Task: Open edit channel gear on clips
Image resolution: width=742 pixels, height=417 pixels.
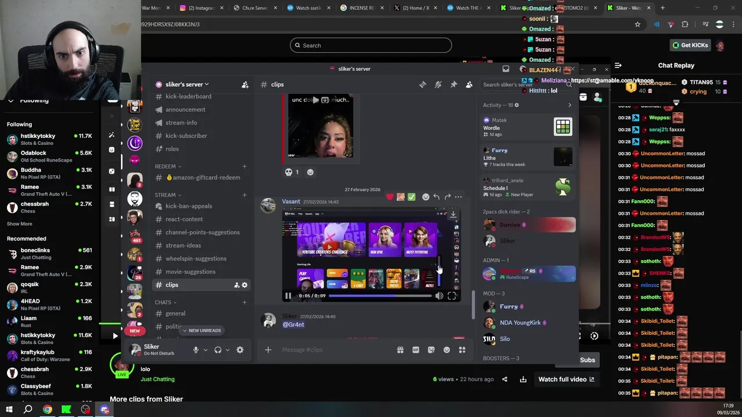Action: (245, 285)
